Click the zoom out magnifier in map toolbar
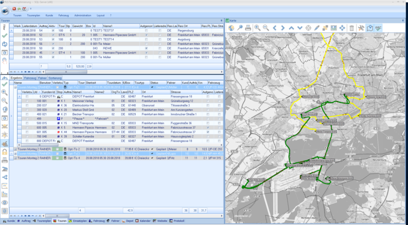Viewport: 408px width, 225px height. tap(266, 28)
